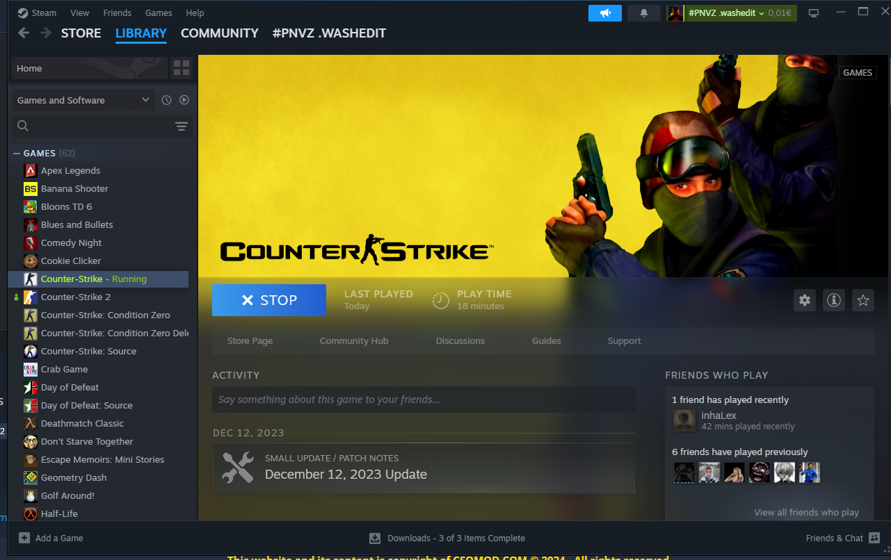
Task: Switch to the Community Hub tab
Action: point(354,340)
